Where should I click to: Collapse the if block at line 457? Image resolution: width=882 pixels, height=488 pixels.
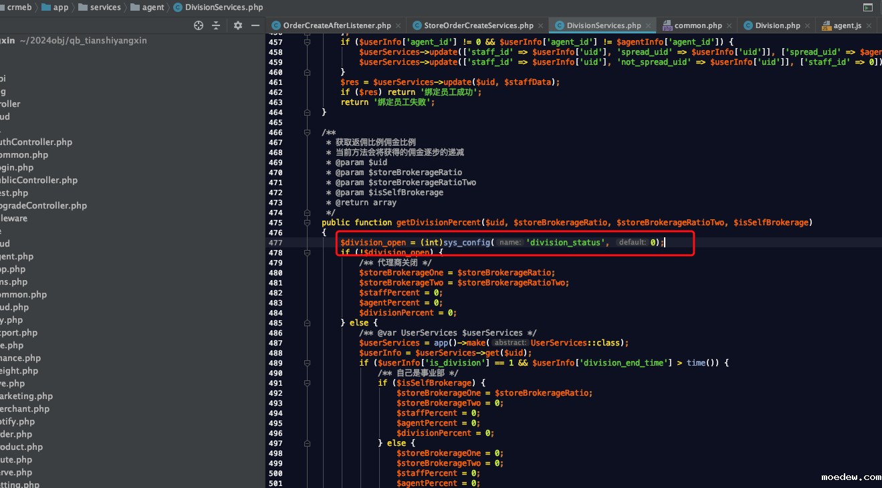(x=307, y=42)
